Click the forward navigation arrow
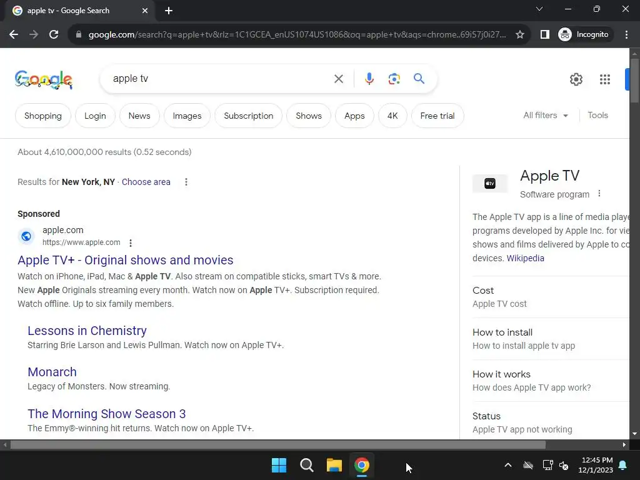Screen dimensions: 640x480 pyautogui.click(x=34, y=35)
